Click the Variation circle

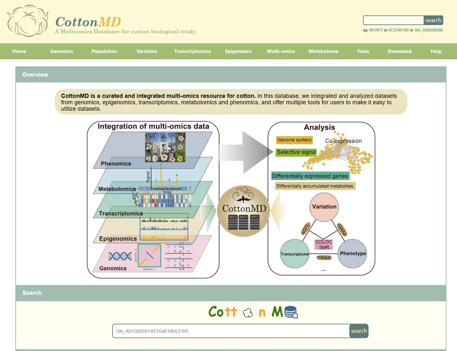324,207
